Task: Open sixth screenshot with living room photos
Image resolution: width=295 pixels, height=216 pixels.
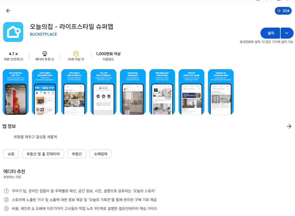Action: pos(162,92)
